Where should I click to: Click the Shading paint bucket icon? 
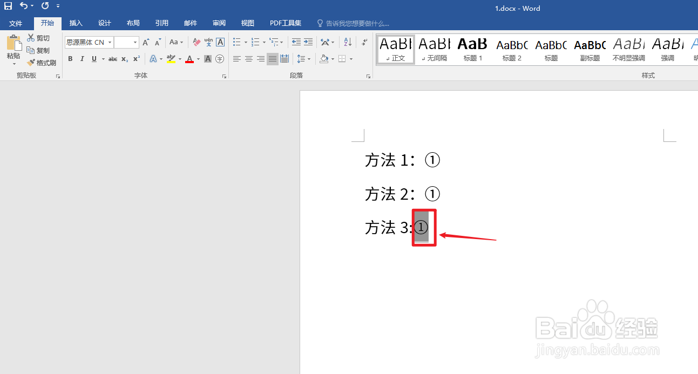tap(324, 59)
